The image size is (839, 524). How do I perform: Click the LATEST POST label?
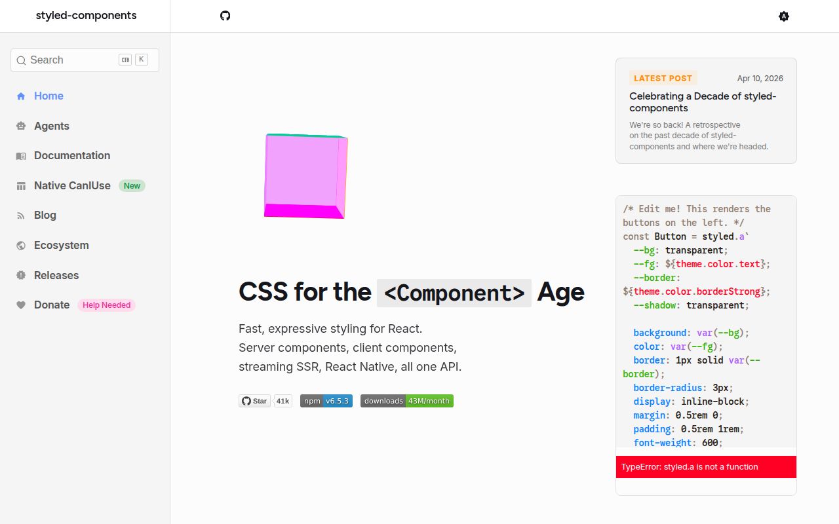tap(663, 78)
